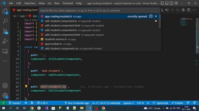Open the Terminal menu
Image resolution: width=199 pixels, height=111 pixels.
point(68,3)
